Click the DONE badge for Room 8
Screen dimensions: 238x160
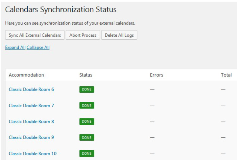click(x=86, y=122)
